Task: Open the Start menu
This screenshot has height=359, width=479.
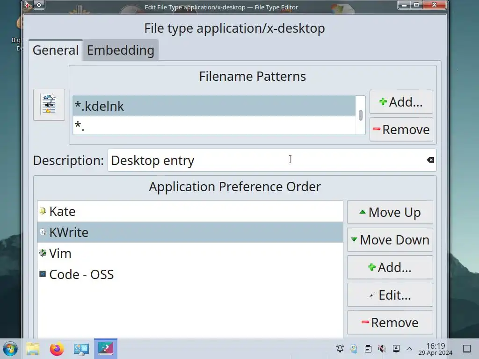Action: [10, 349]
